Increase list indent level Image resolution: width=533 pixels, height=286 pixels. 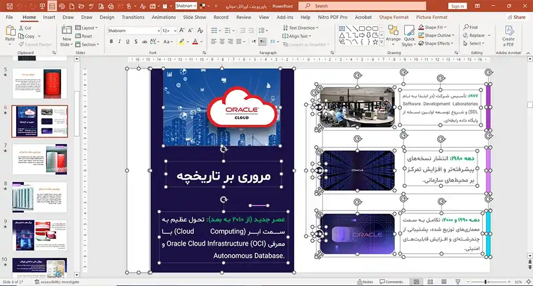[x=251, y=30]
